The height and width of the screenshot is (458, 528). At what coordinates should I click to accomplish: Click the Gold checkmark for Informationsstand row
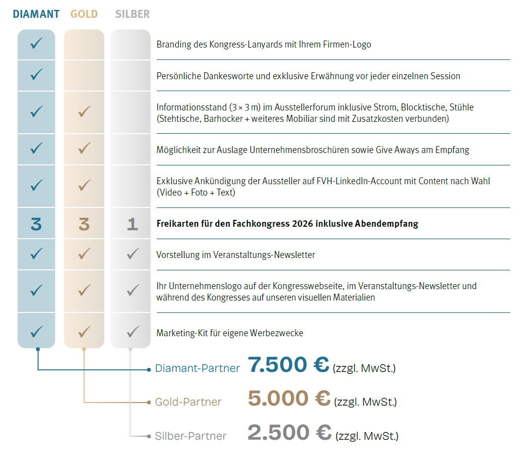tap(84, 112)
